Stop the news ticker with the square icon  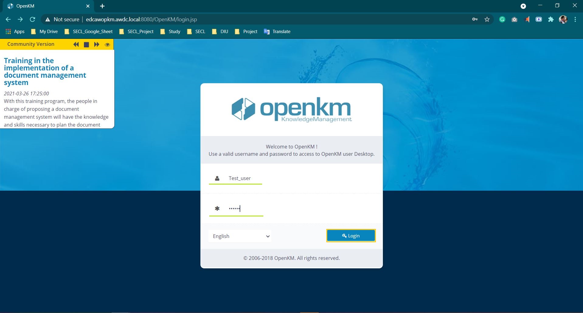pyautogui.click(x=86, y=45)
